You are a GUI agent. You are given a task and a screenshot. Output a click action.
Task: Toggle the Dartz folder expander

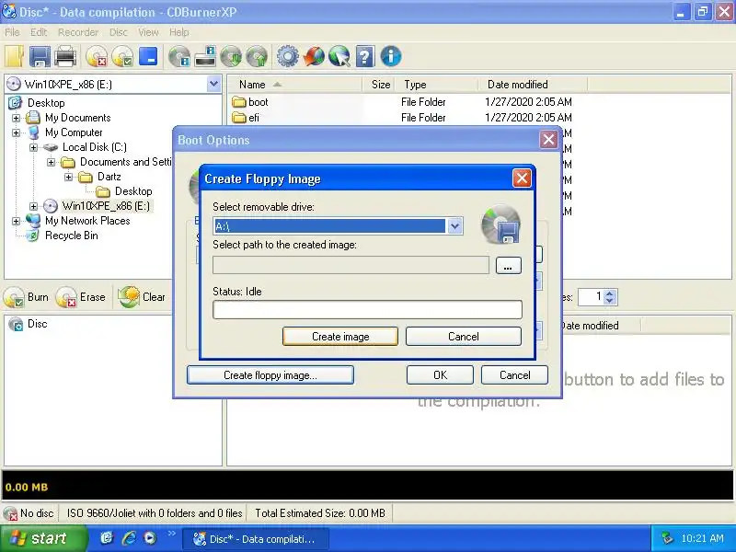pyautogui.click(x=68, y=177)
